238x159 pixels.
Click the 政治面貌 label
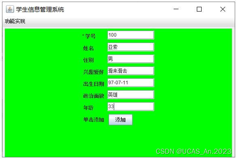click(93, 96)
